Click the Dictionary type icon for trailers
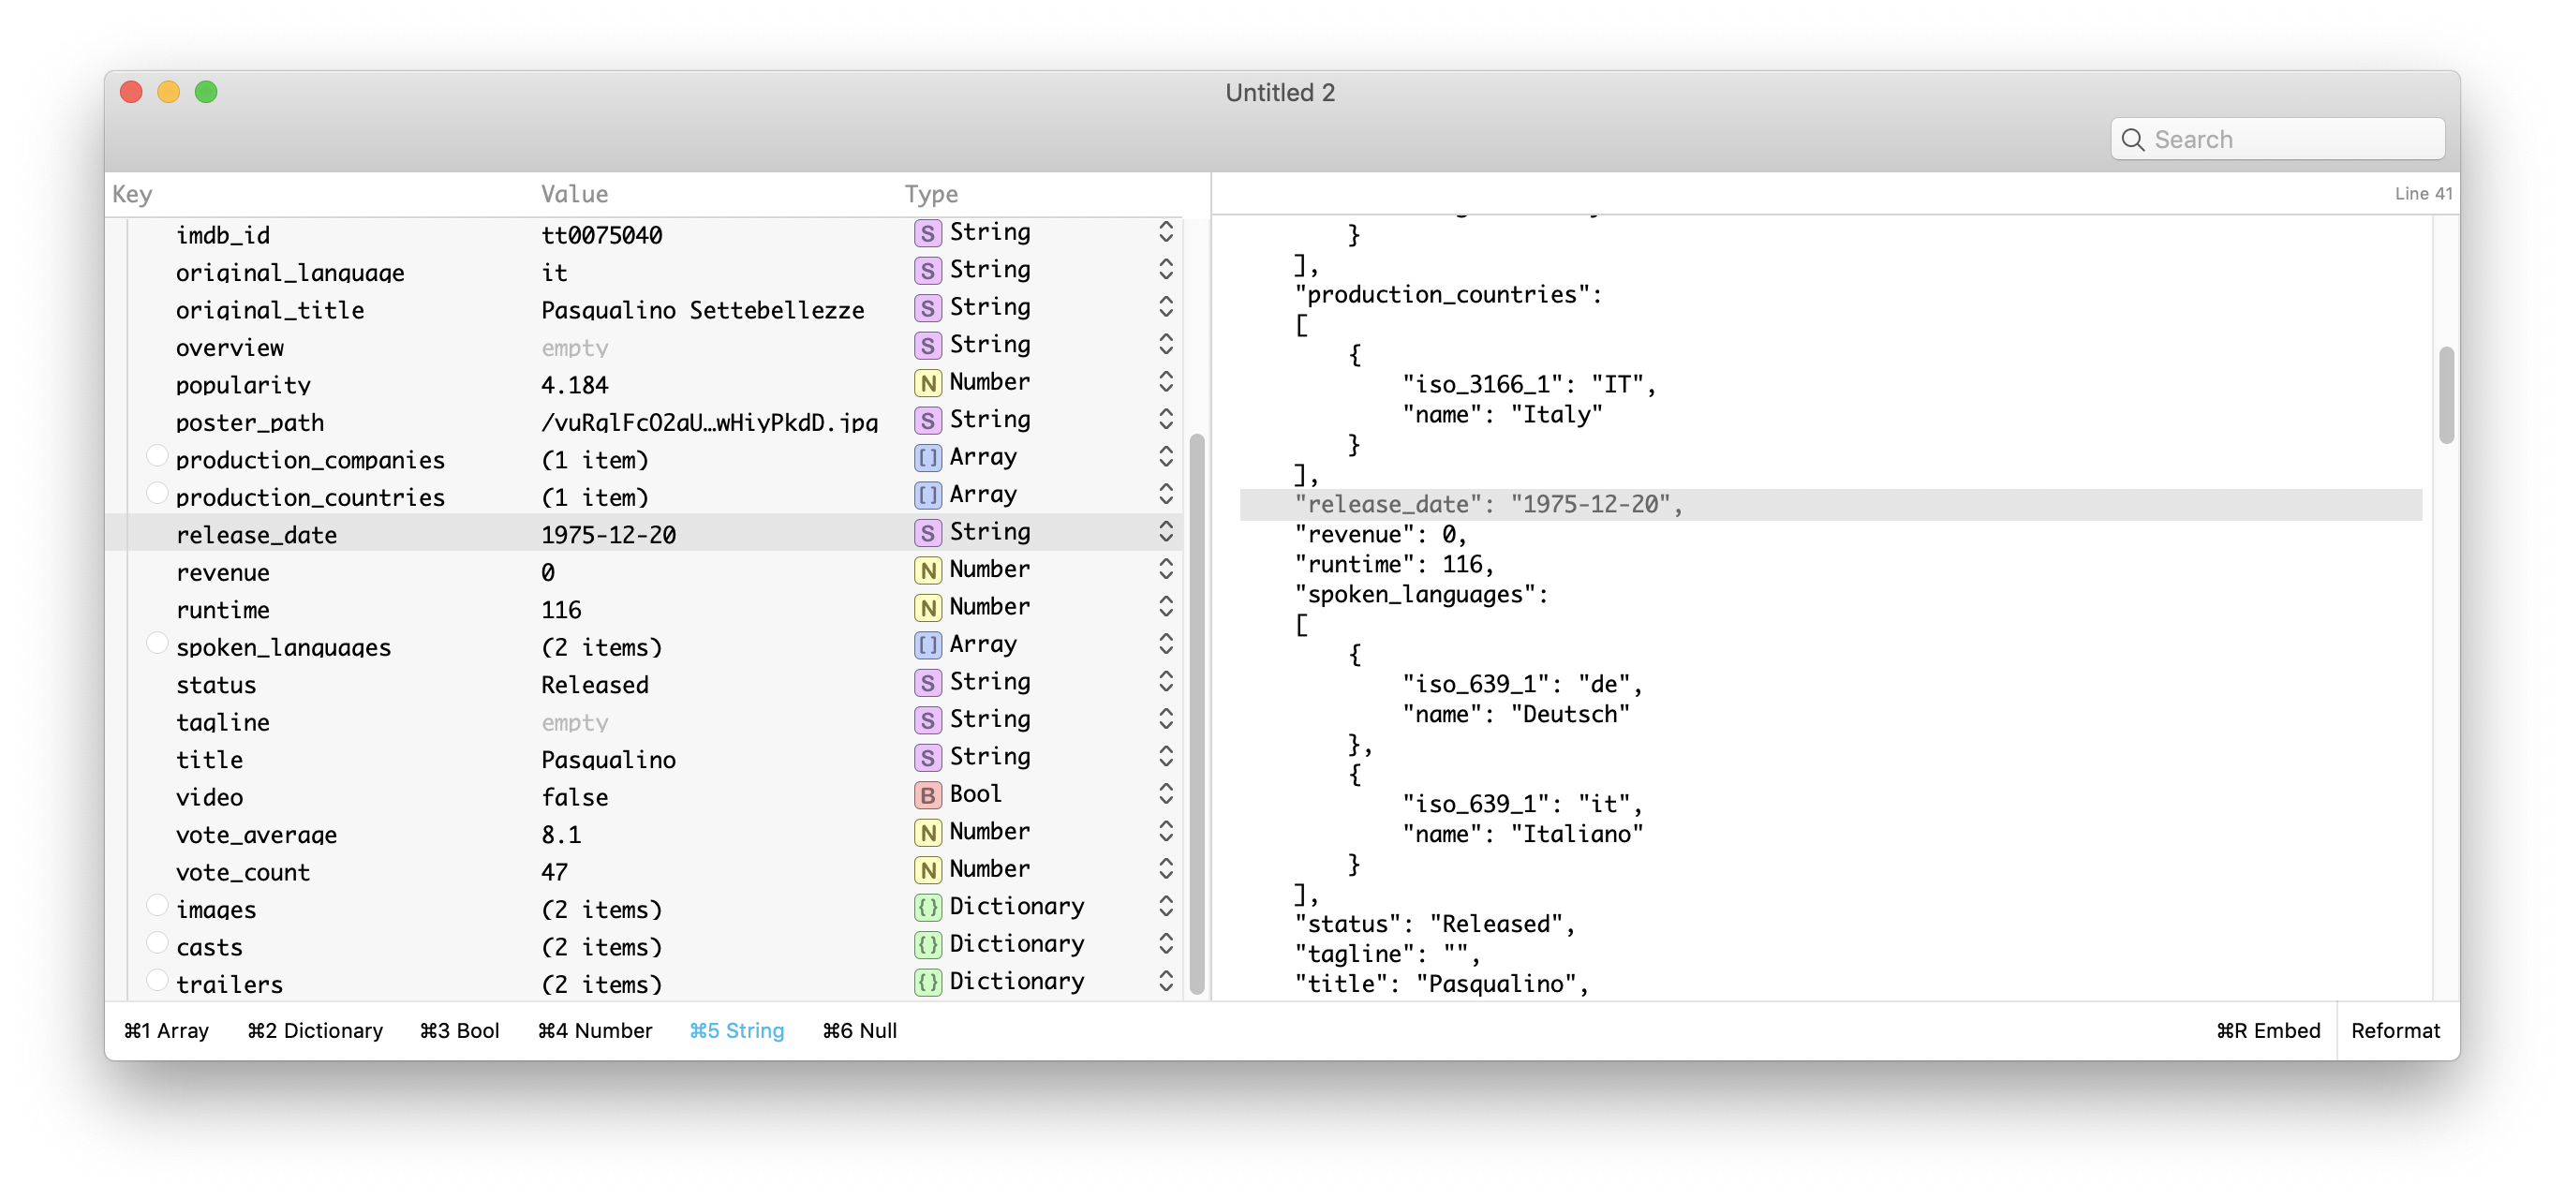 (x=927, y=982)
